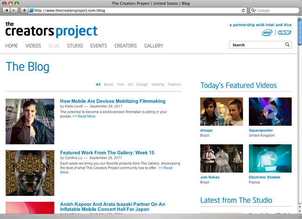Image resolution: width=302 pixels, height=219 pixels.
Task: Play the Amapo featured video
Action: pos(222,111)
